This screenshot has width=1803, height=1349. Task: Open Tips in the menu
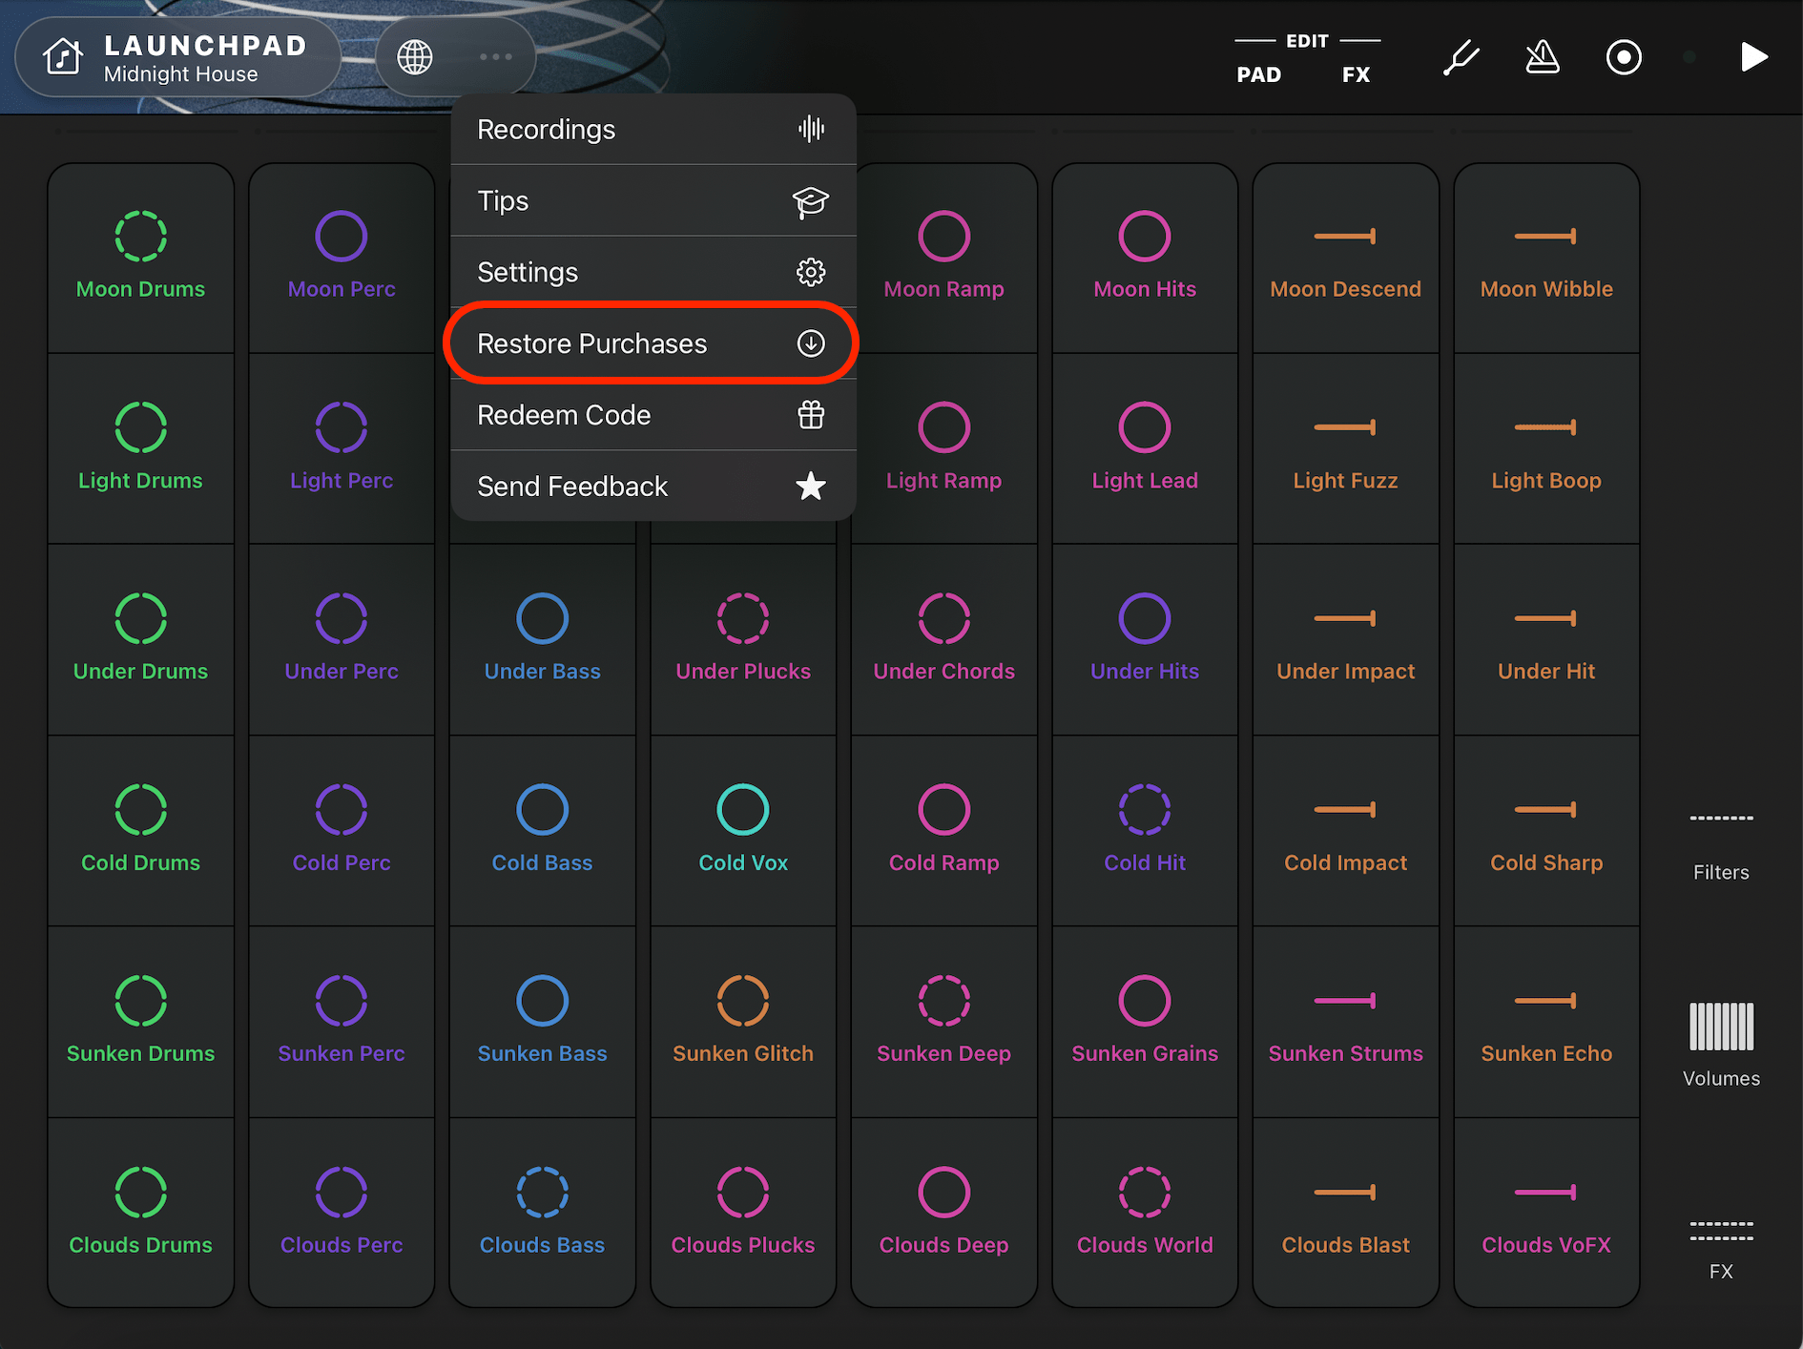point(653,200)
